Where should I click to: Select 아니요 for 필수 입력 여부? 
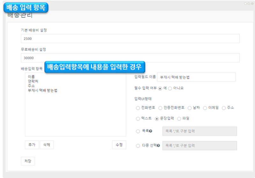tap(170, 88)
